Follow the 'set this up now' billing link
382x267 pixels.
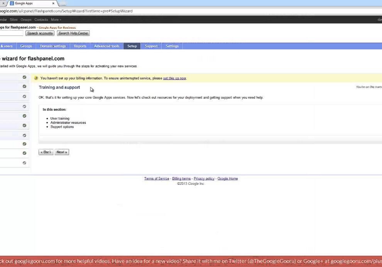(175, 78)
